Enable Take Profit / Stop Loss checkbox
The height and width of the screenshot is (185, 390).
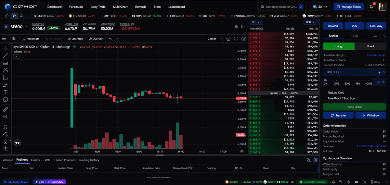point(325,98)
